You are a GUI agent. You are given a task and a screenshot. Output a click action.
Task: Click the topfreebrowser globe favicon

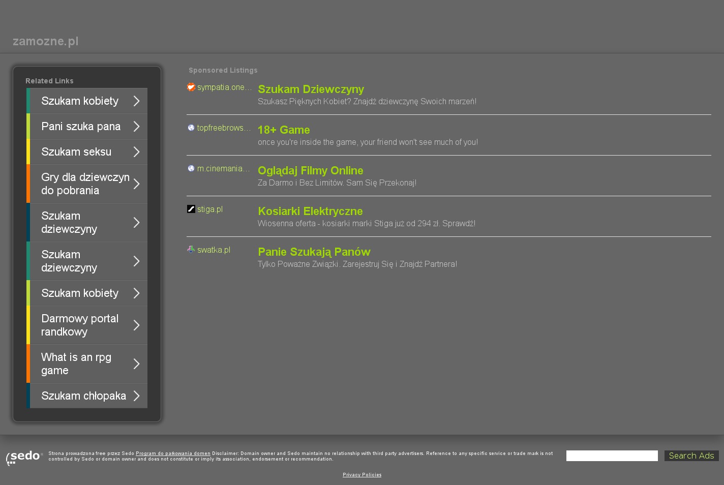(191, 128)
